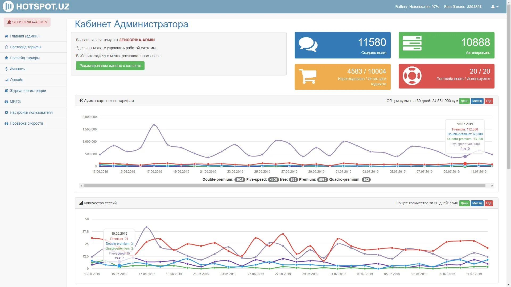
Task: Switch tariff sums chart to День
Action: [x=464, y=101]
